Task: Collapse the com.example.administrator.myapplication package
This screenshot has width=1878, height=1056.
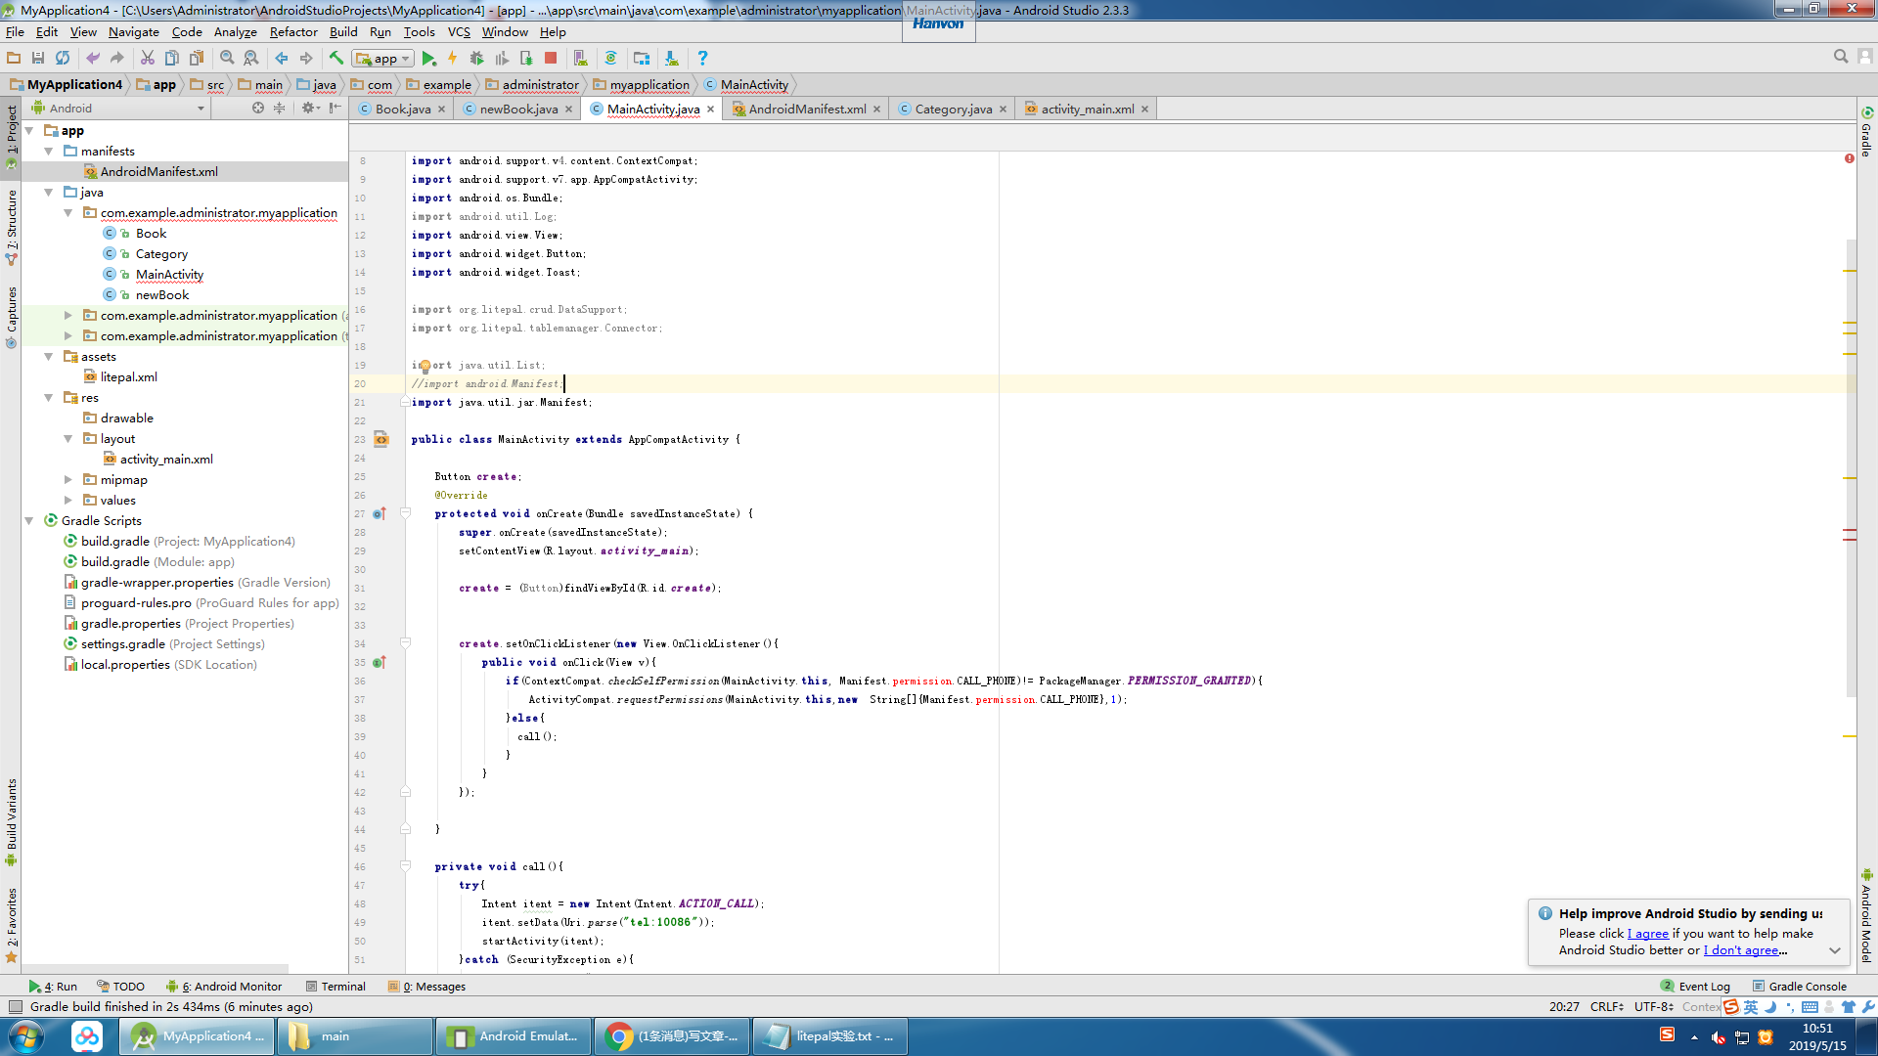Action: point(67,212)
